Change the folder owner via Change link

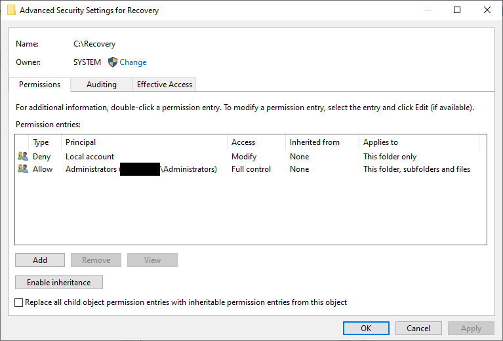(x=132, y=62)
